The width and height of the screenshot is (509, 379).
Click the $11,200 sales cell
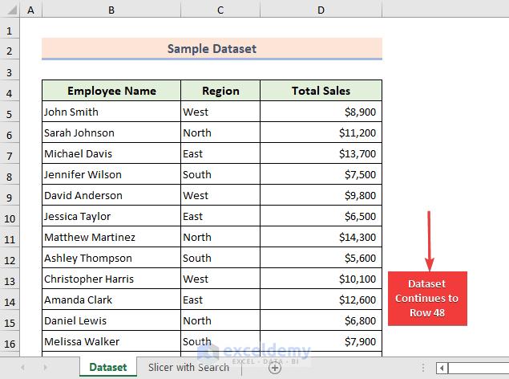pos(321,132)
